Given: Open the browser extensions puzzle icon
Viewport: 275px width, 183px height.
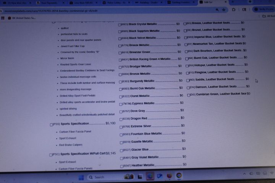Looking at the screenshot, I should [x=233, y=10].
